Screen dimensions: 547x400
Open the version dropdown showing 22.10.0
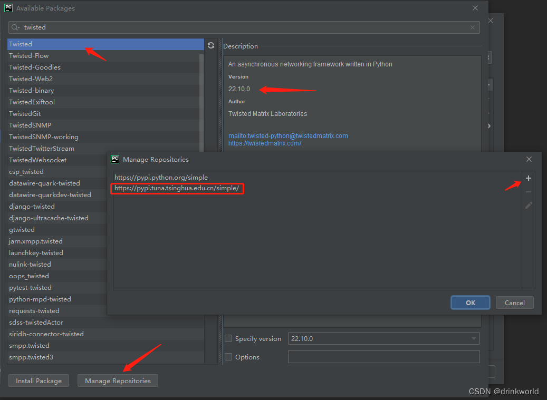pos(474,338)
